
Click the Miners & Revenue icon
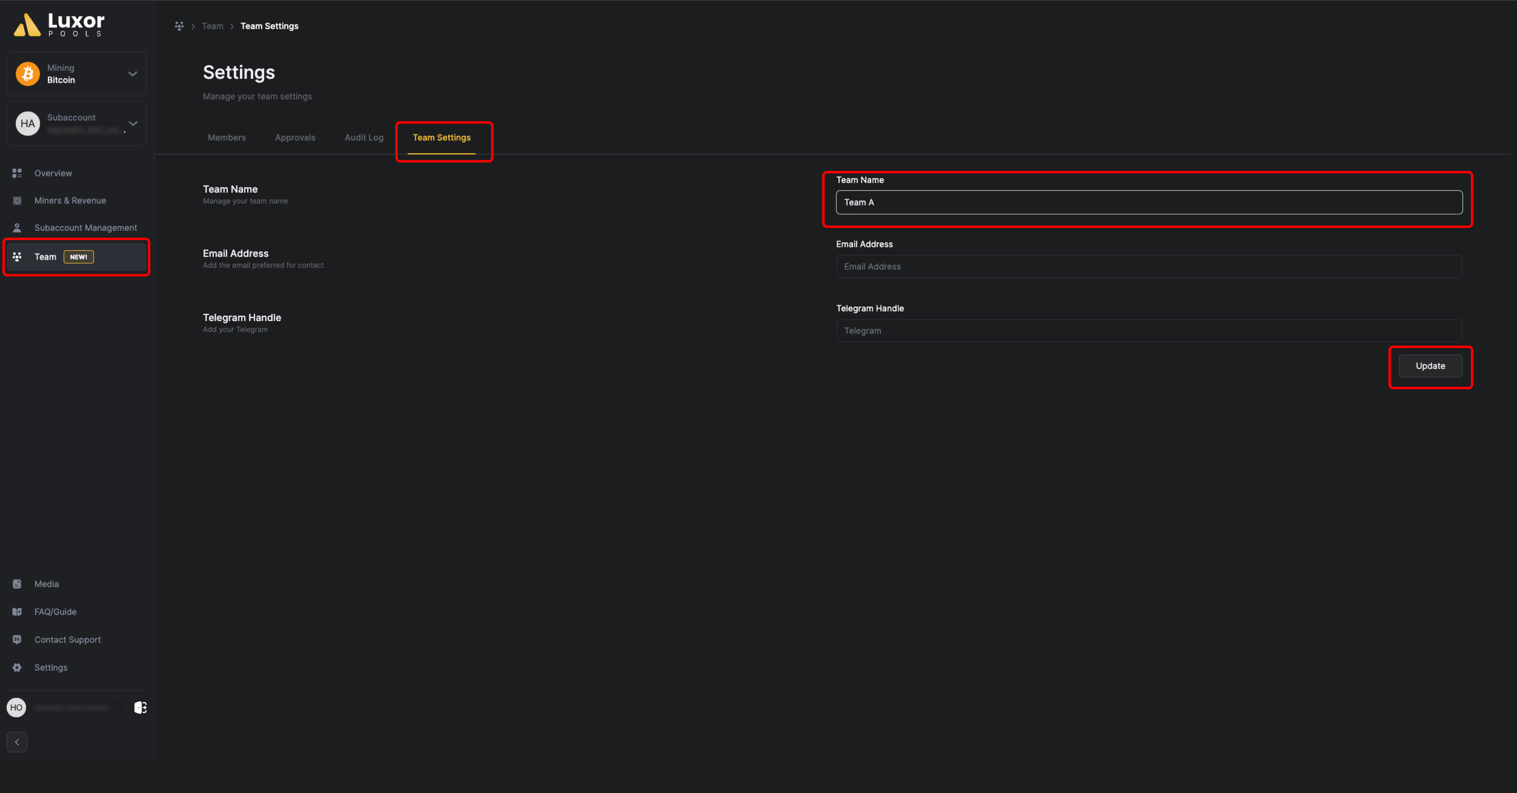click(x=17, y=201)
